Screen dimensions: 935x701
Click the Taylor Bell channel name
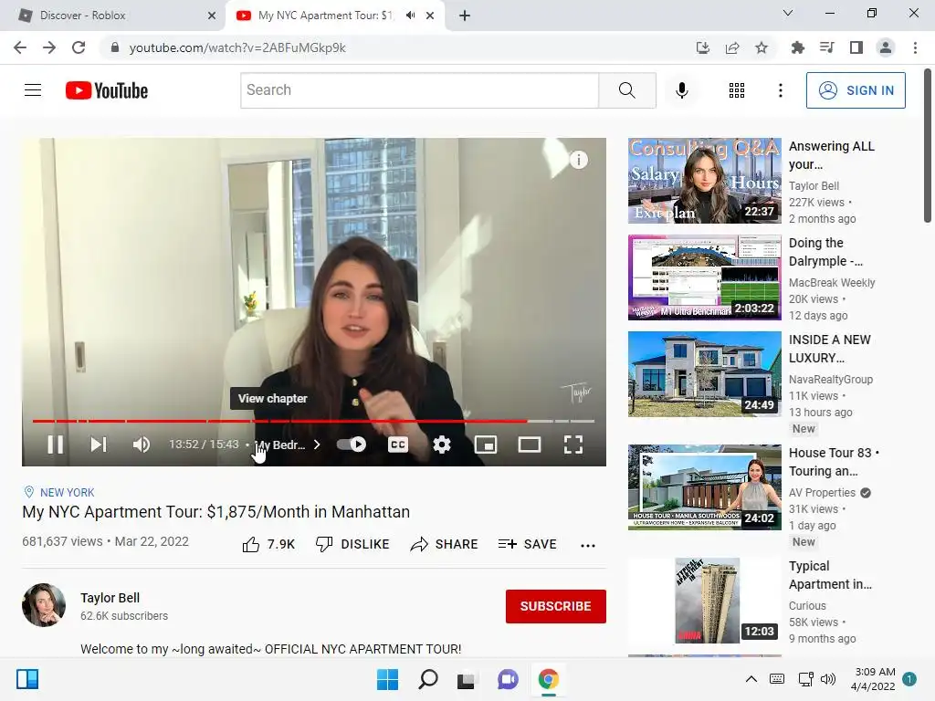click(x=110, y=598)
